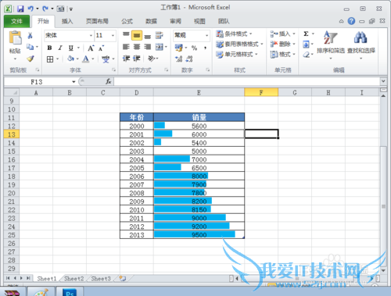This screenshot has width=391, height=296.
Task: Switch to the Data tab
Action: (151, 21)
